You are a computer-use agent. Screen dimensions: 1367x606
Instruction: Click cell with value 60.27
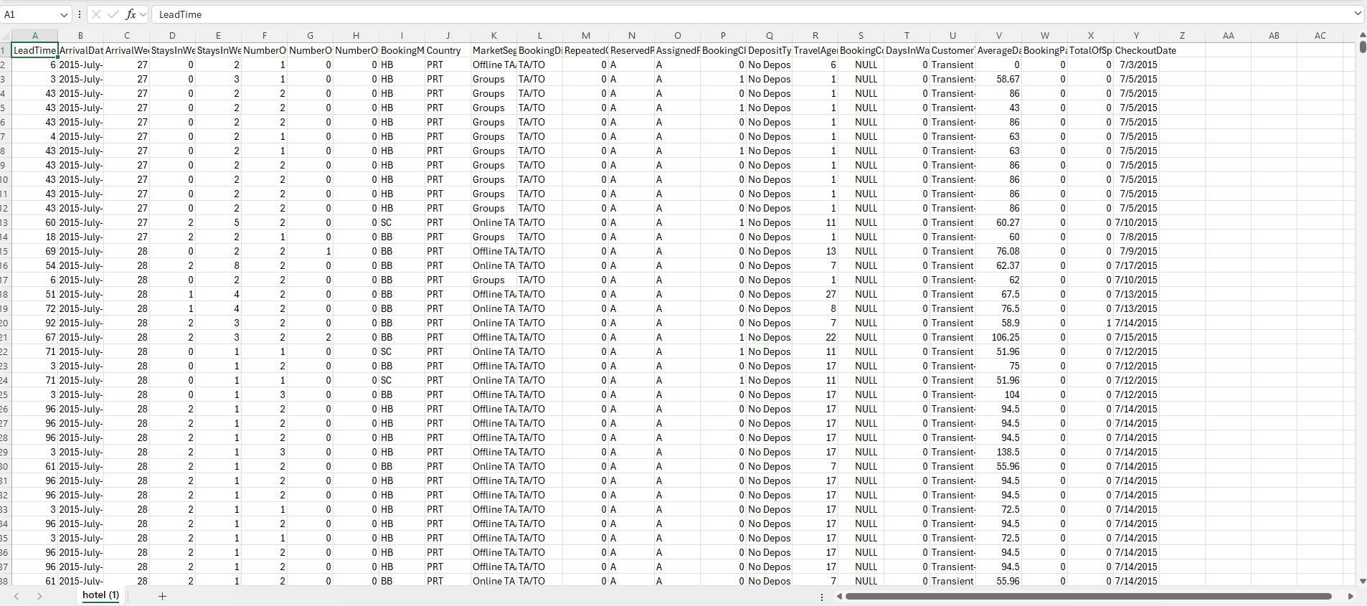tap(998, 222)
